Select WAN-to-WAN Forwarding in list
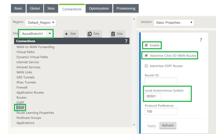Image resolution: width=216 pixels, height=134 pixels. pyautogui.click(x=35, y=47)
